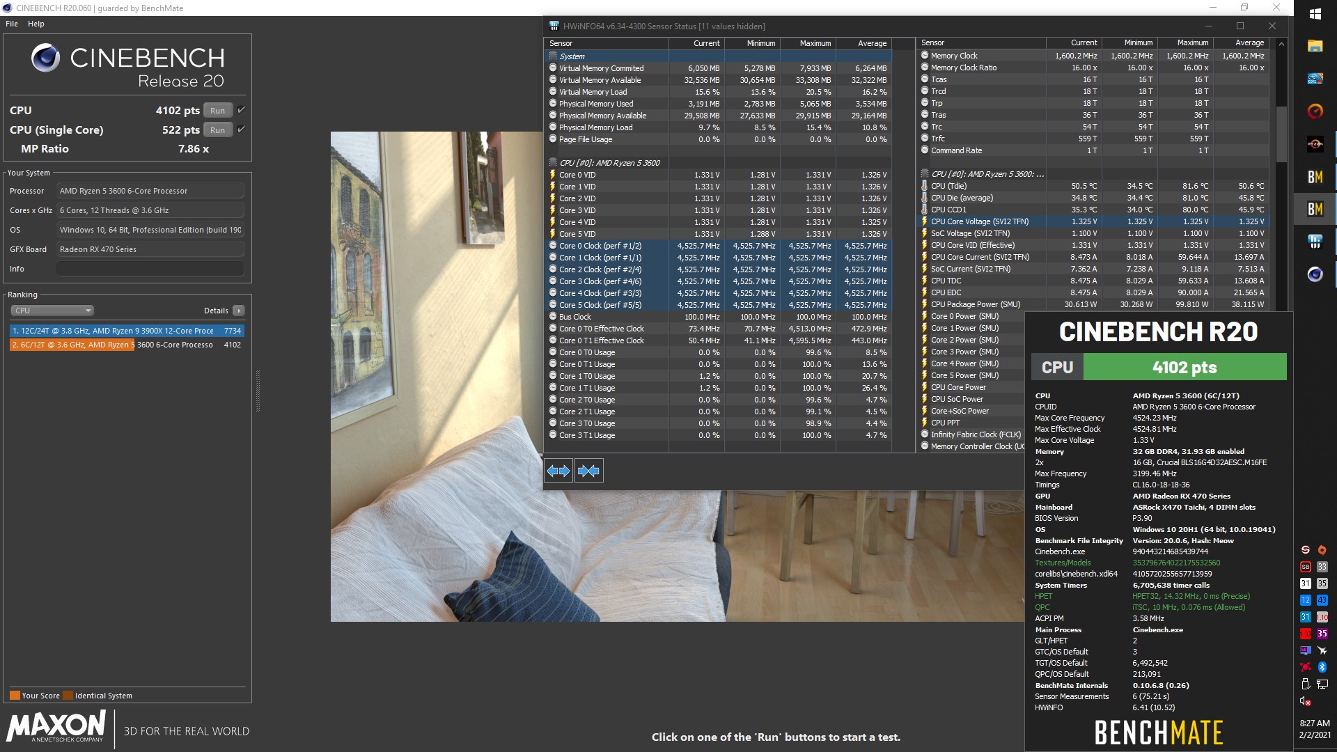Click the GFX Board field Radeon RX 470
The width and height of the screenshot is (1337, 752).
150,249
